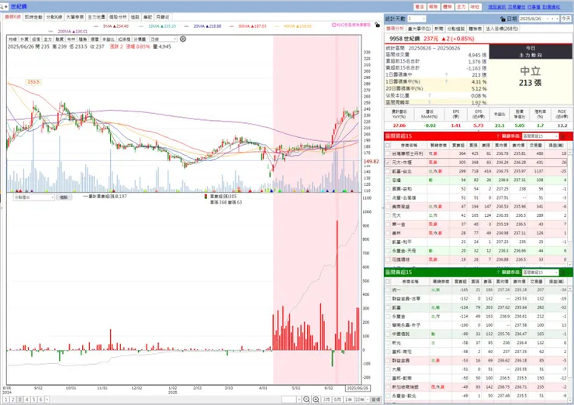This screenshot has width=574, height=405.
Task: Click the help question mark in red 區間買超15 header
Action: 498,136
